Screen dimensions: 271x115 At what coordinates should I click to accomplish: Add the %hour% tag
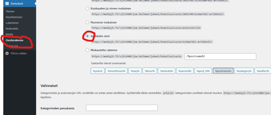click(150, 71)
